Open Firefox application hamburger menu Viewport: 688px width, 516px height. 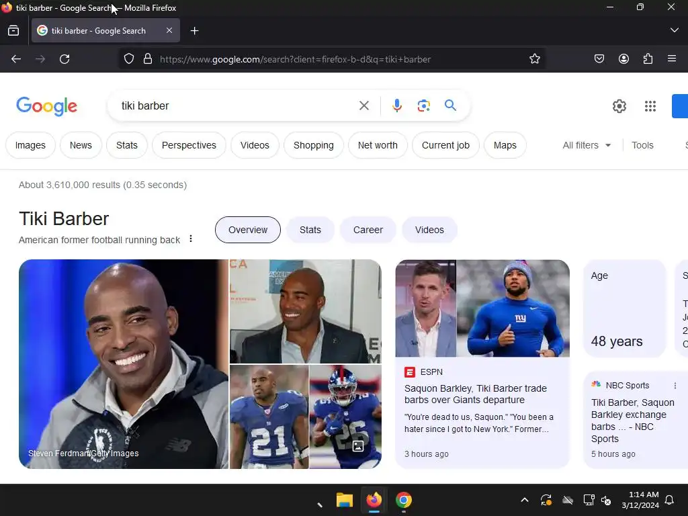(672, 59)
